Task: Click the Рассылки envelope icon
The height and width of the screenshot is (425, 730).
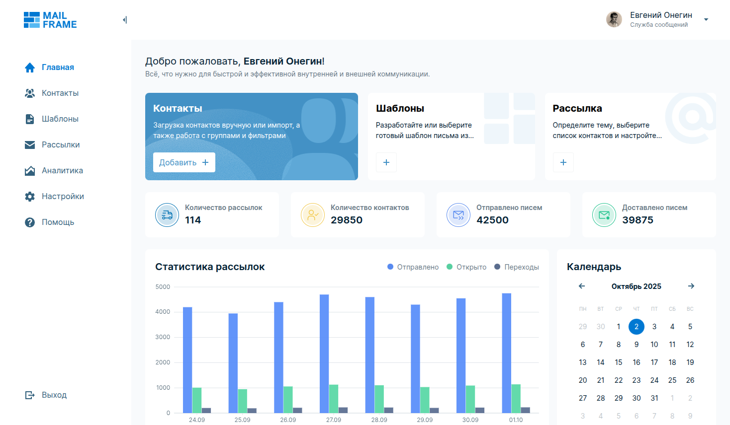Action: 30,145
